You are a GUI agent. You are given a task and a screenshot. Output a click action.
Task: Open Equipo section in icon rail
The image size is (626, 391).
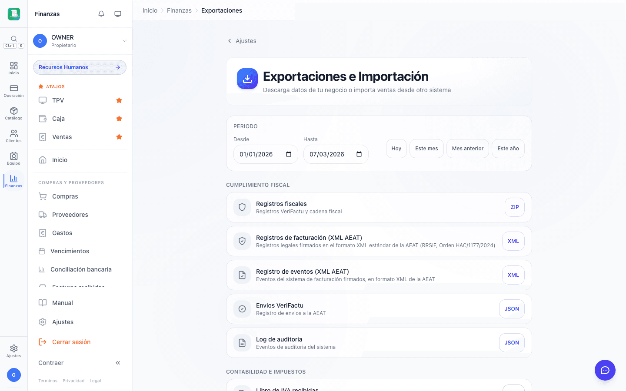[14, 158]
